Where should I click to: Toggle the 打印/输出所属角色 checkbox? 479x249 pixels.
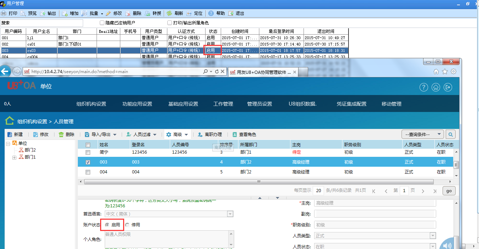[170, 23]
